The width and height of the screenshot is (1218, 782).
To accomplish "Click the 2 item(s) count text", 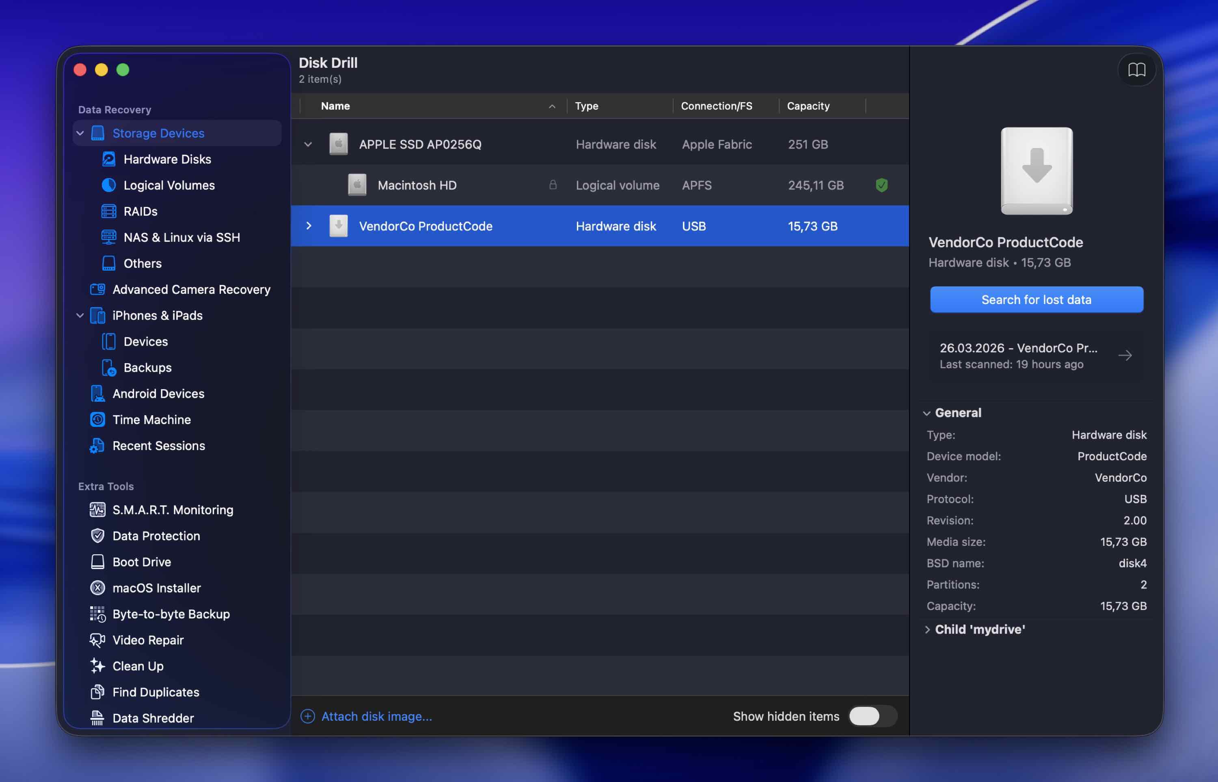I will click(320, 79).
